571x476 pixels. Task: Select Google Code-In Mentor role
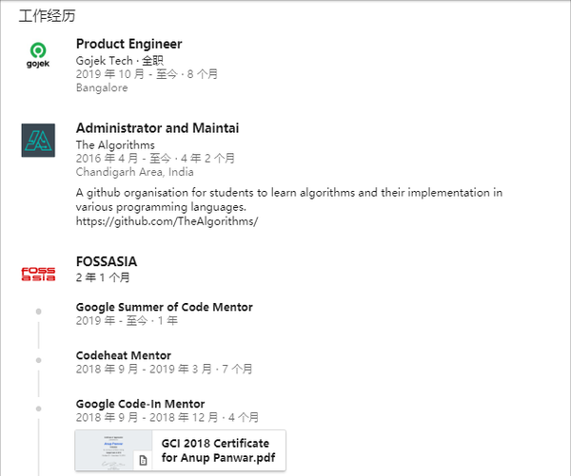[x=140, y=404]
